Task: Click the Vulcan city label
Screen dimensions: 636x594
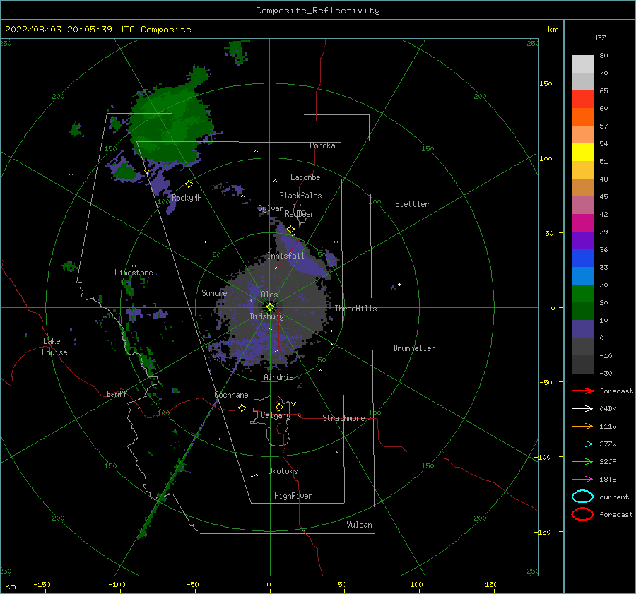Action: [x=359, y=525]
